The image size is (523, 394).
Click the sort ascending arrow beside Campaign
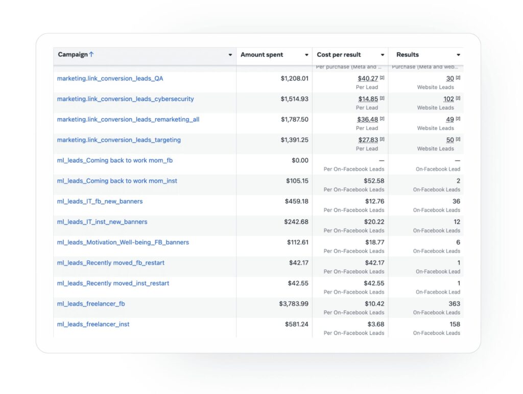tap(91, 55)
